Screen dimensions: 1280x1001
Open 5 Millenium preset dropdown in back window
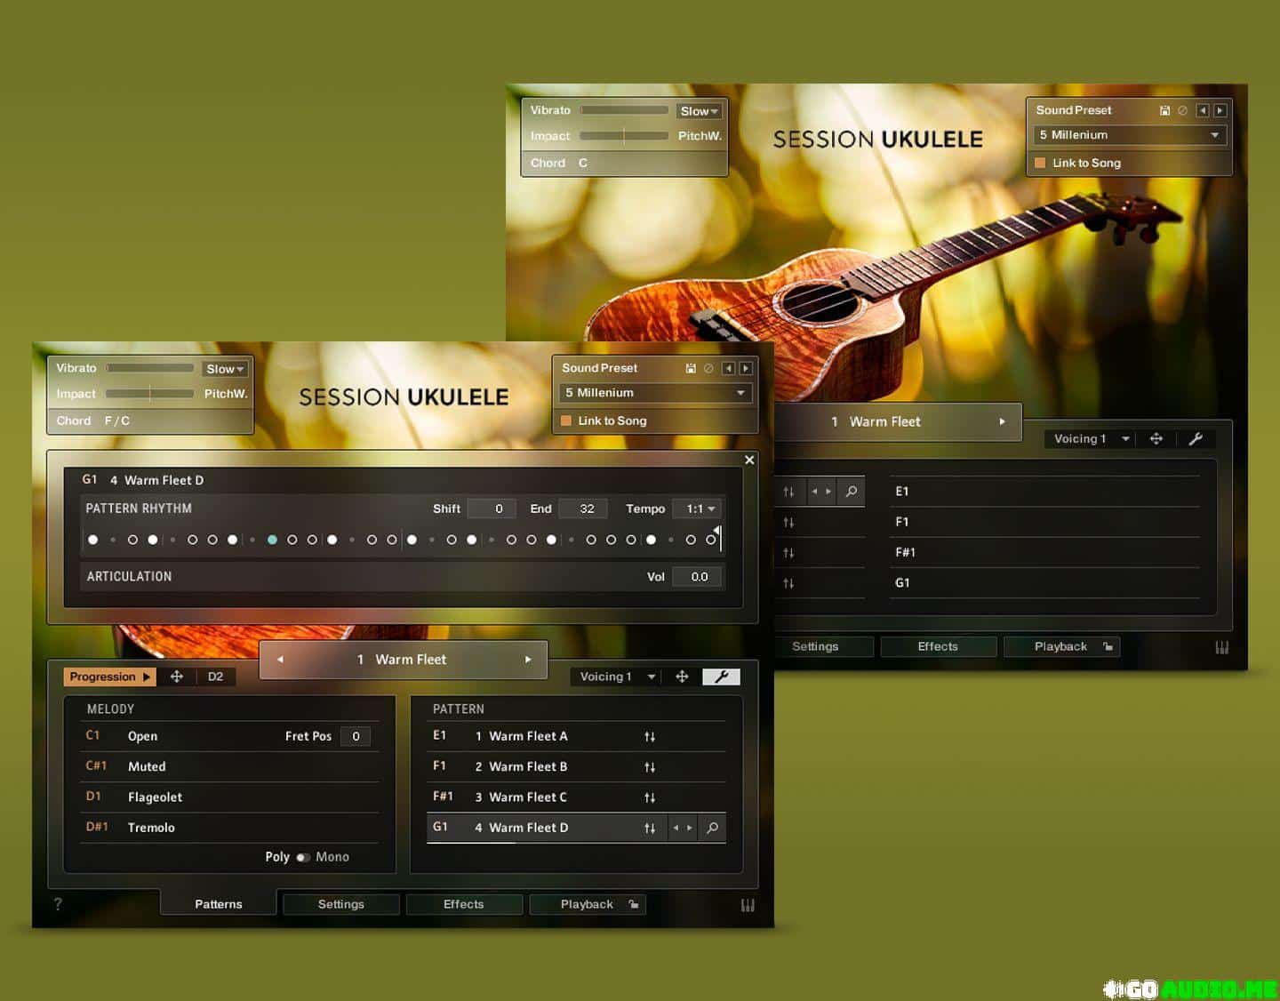point(1129,135)
